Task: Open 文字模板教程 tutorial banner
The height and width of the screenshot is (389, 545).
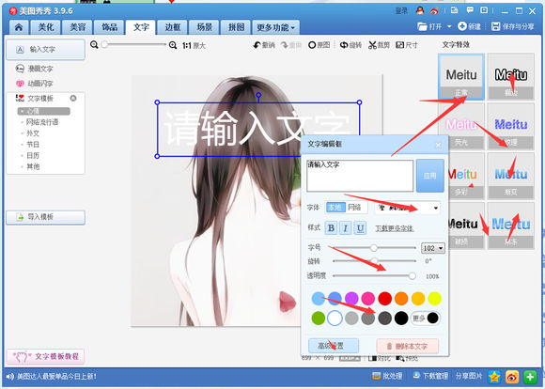Action: 45,357
